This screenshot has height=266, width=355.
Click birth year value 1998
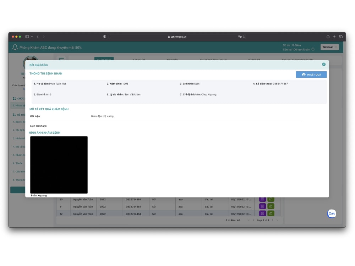click(125, 84)
